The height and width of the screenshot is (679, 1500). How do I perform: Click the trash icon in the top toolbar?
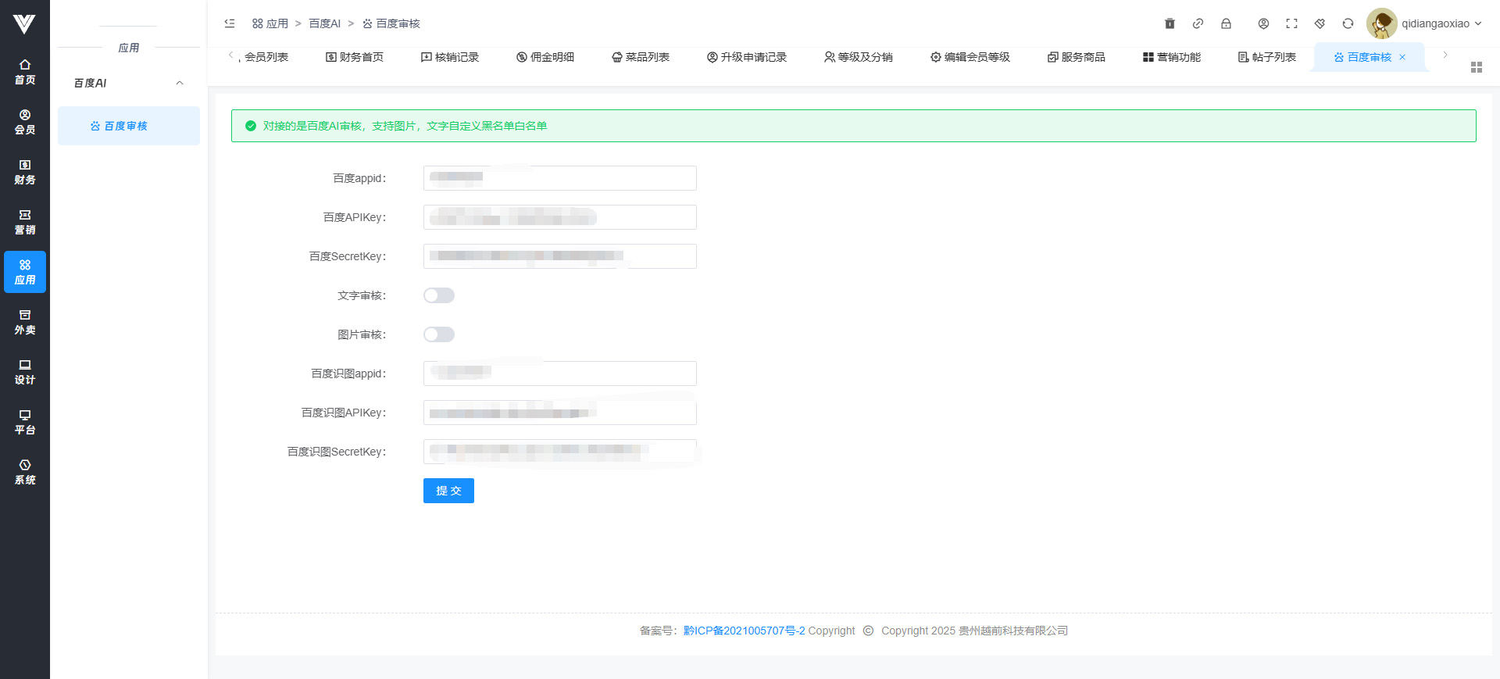pos(1170,23)
